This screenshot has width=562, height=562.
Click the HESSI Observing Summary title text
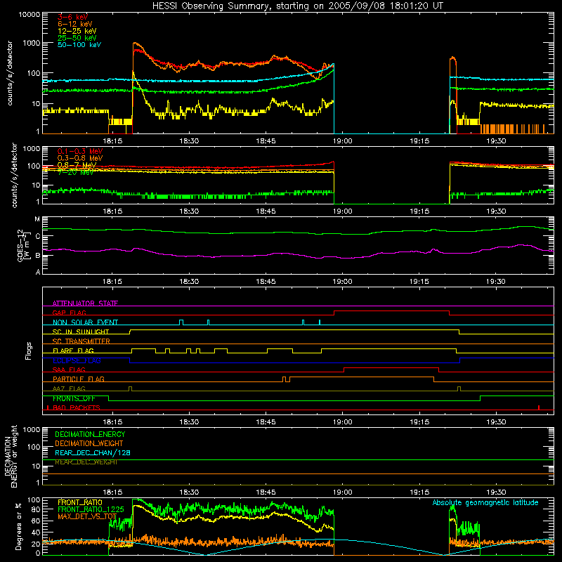(x=298, y=6)
